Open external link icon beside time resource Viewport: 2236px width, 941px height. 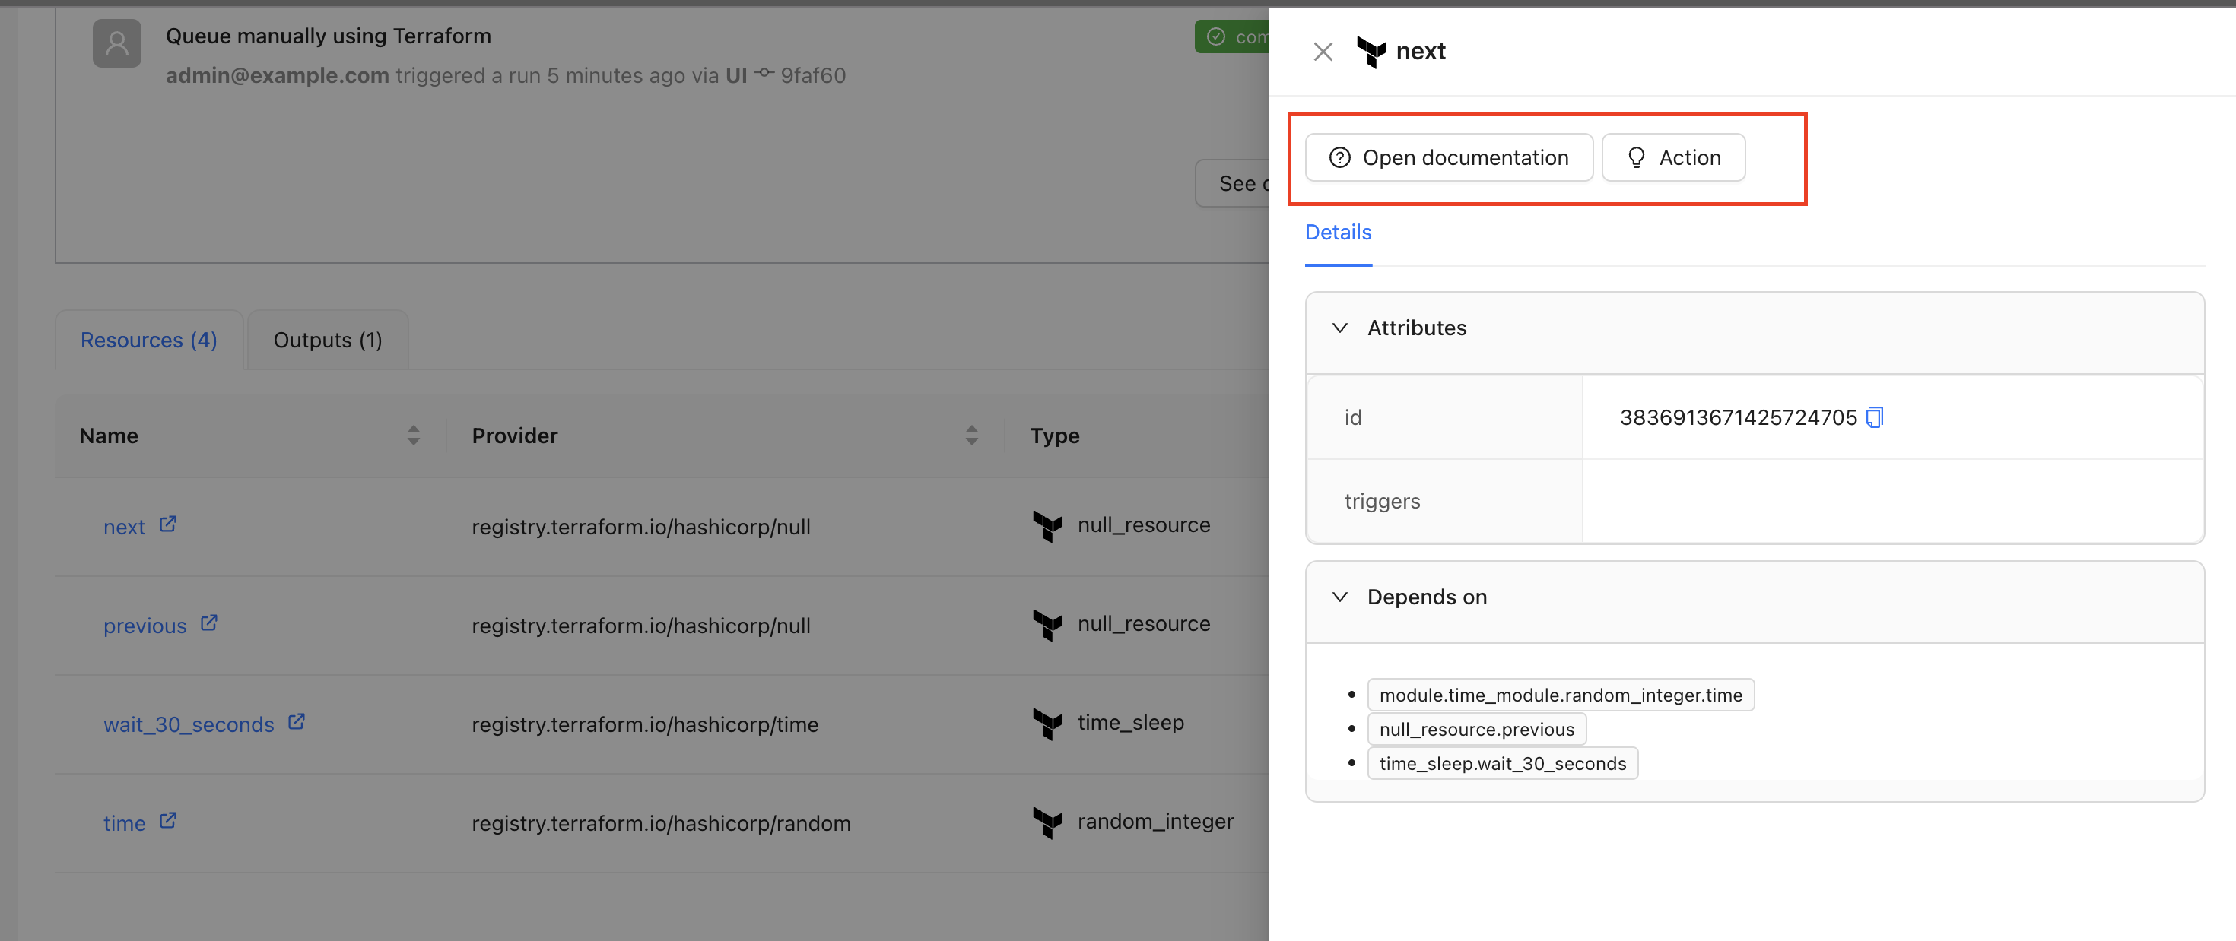tap(167, 820)
